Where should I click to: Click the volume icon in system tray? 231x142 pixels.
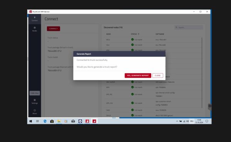(x=187, y=121)
